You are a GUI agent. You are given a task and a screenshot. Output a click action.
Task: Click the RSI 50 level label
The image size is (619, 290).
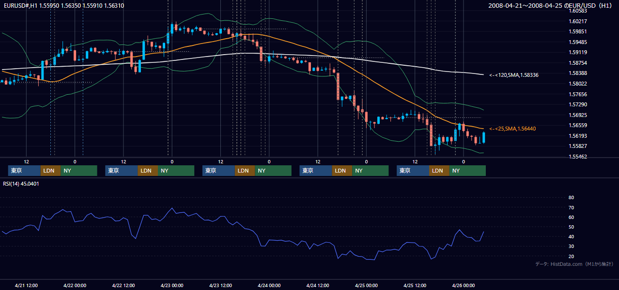(571, 227)
